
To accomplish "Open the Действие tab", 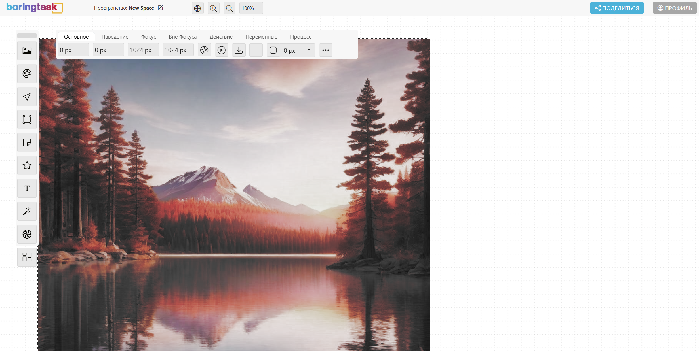I will [221, 37].
